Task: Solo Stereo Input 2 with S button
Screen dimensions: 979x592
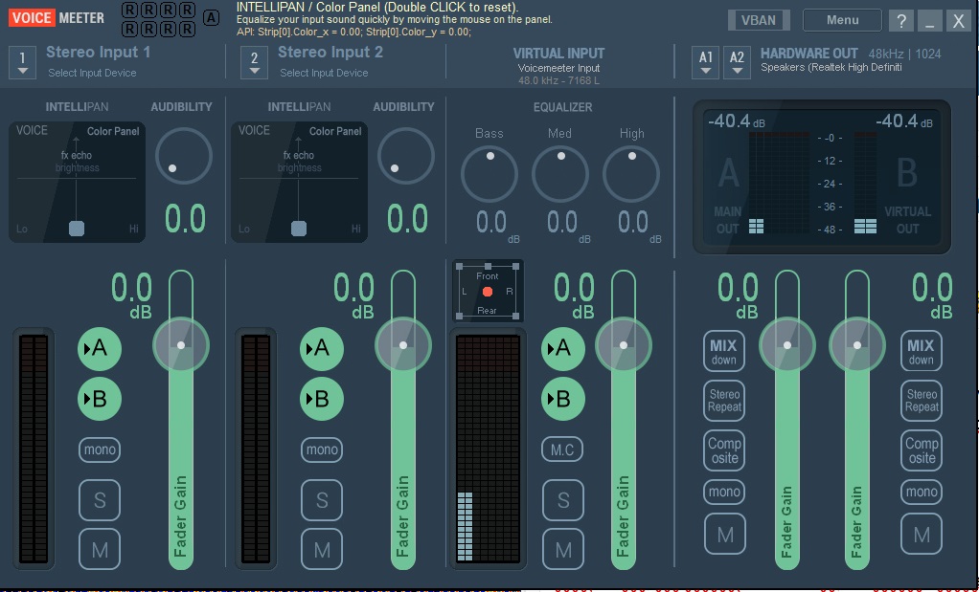Action: [322, 500]
